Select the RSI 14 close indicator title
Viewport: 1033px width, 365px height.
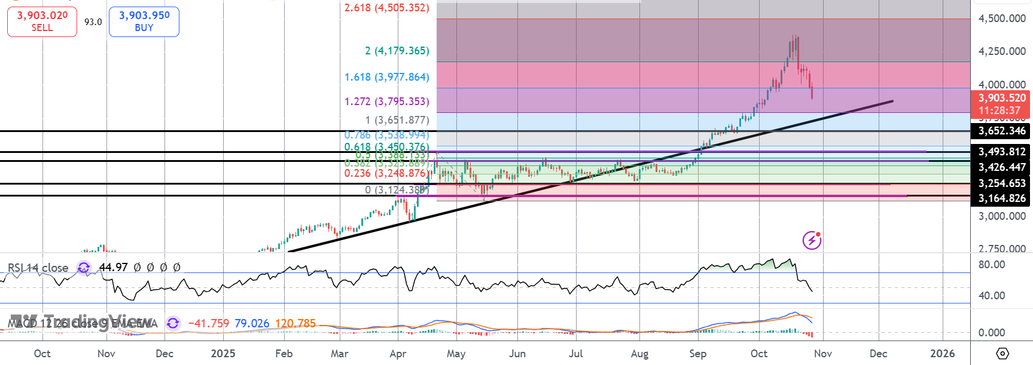(38, 268)
